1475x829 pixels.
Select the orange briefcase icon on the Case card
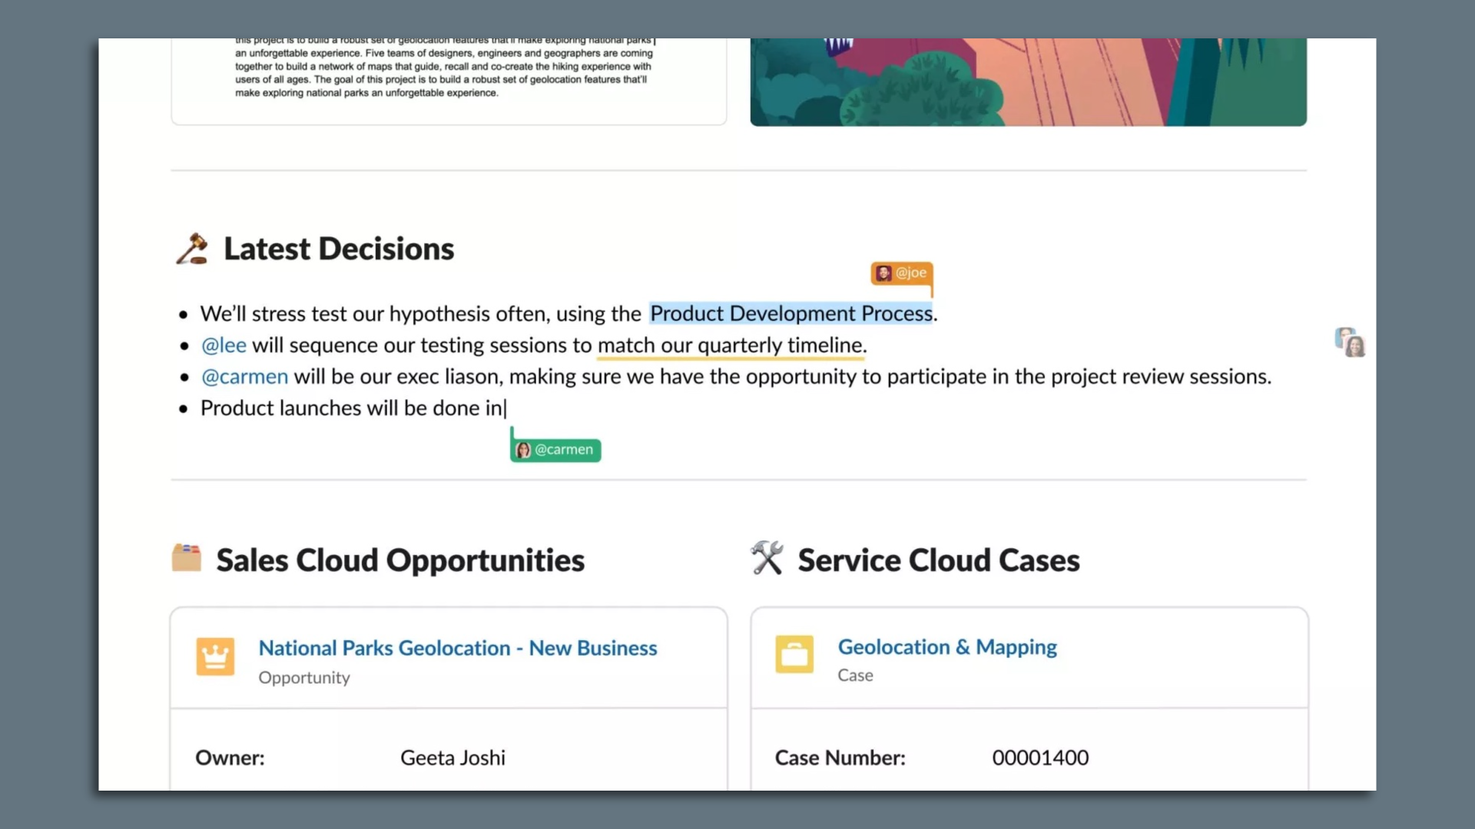(795, 655)
